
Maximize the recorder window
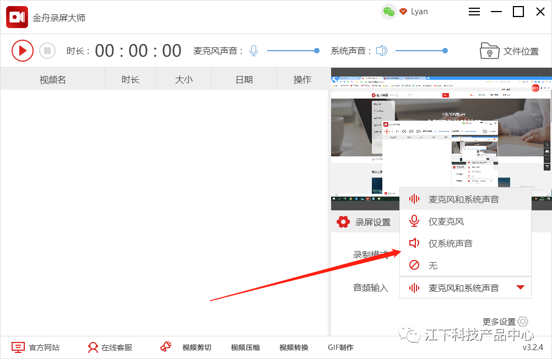tap(518, 12)
